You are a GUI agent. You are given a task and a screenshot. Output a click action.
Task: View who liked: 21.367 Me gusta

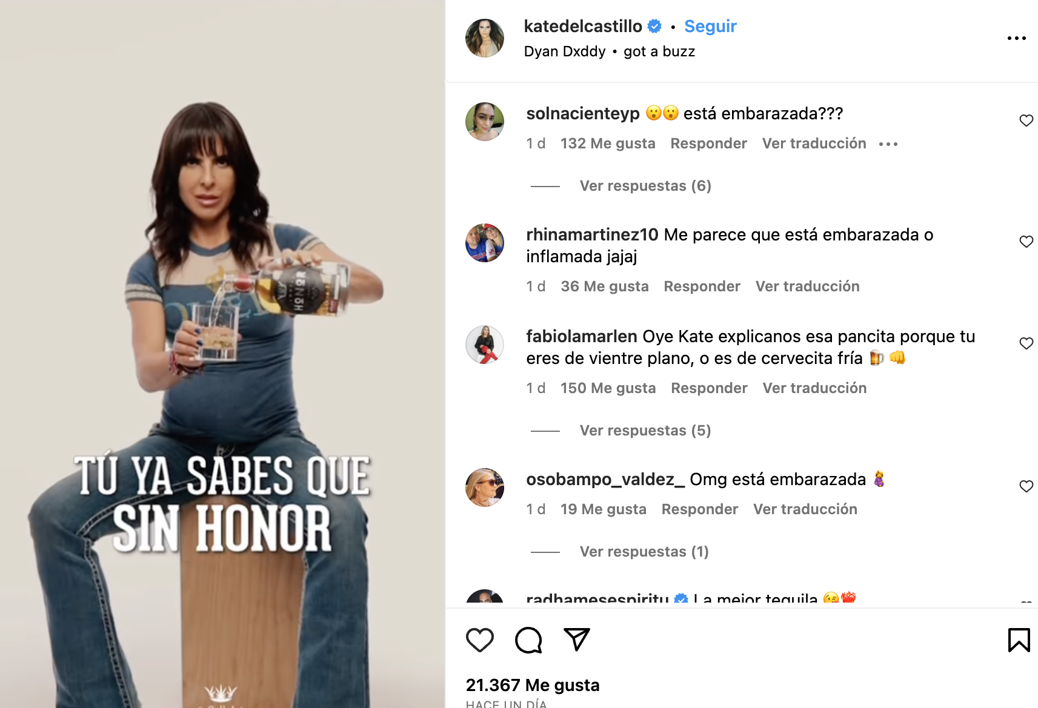click(x=533, y=685)
